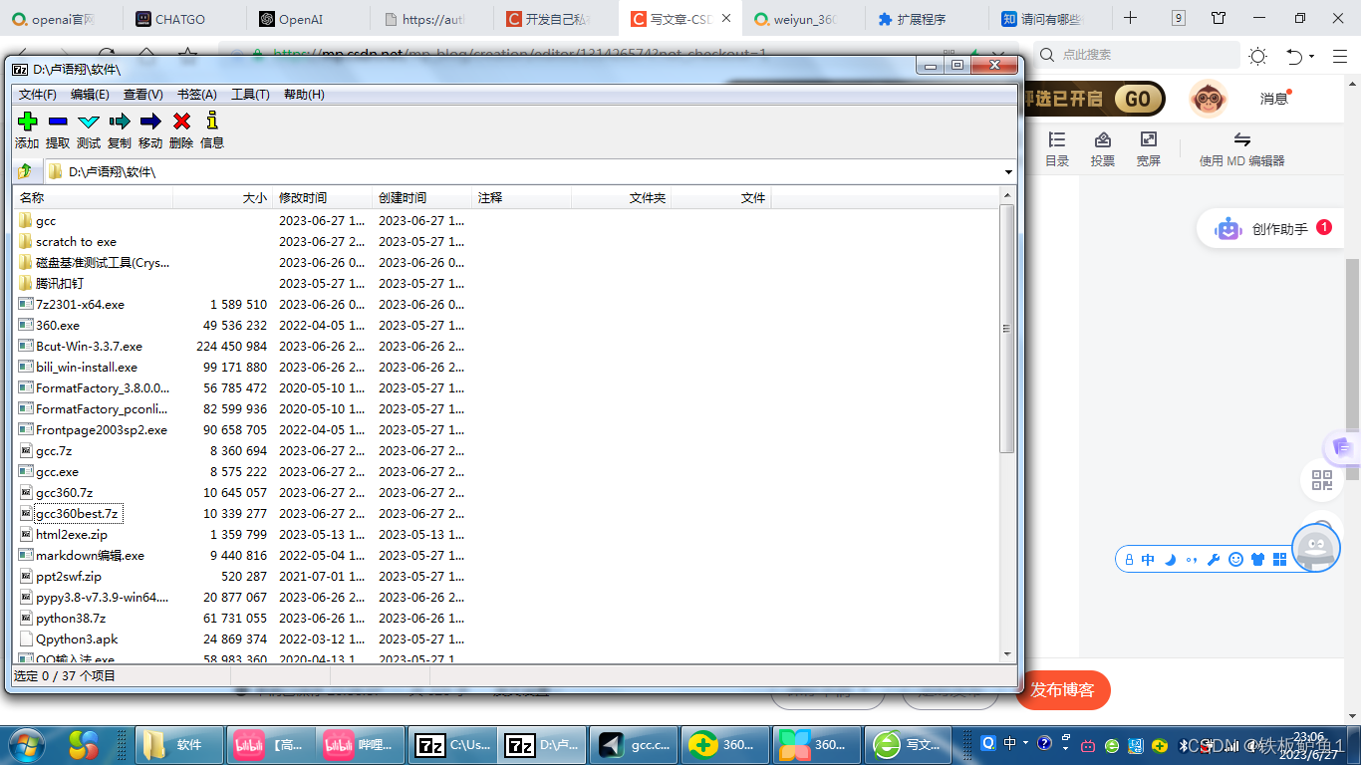This screenshot has width=1361, height=765.
Task: Click the 投票 vote icon
Action: pos(1103,148)
